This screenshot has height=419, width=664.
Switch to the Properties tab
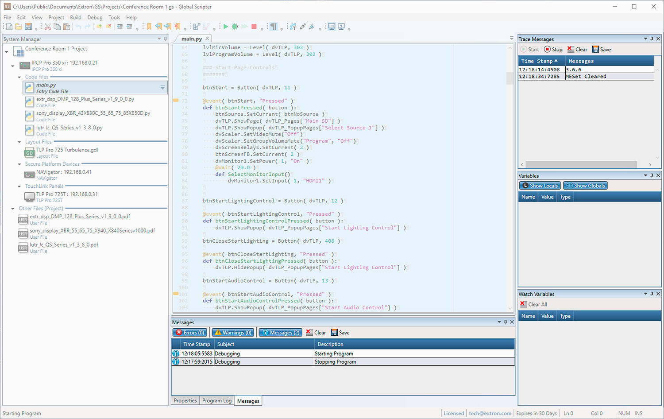tap(185, 400)
